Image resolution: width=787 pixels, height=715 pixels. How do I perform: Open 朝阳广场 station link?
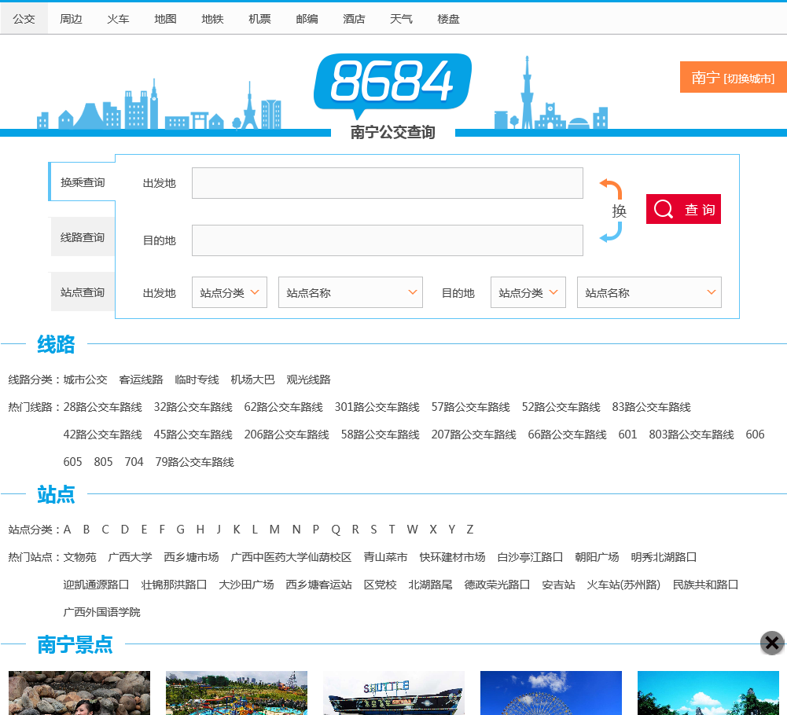click(x=597, y=557)
